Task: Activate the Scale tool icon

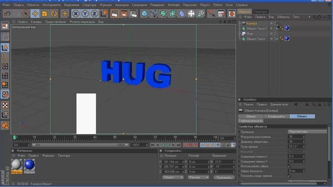Action: pyautogui.click(x=44, y=14)
